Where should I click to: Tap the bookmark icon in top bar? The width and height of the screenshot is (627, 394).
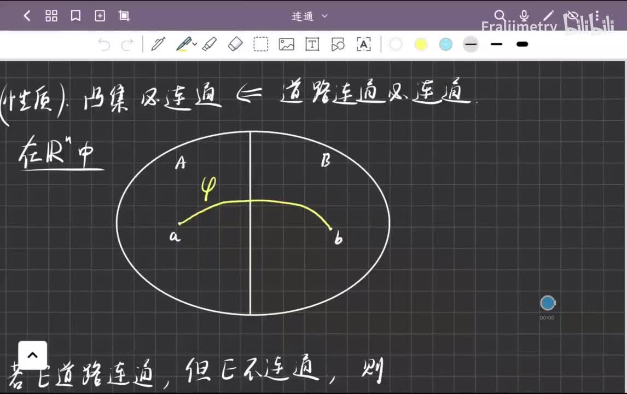point(76,16)
